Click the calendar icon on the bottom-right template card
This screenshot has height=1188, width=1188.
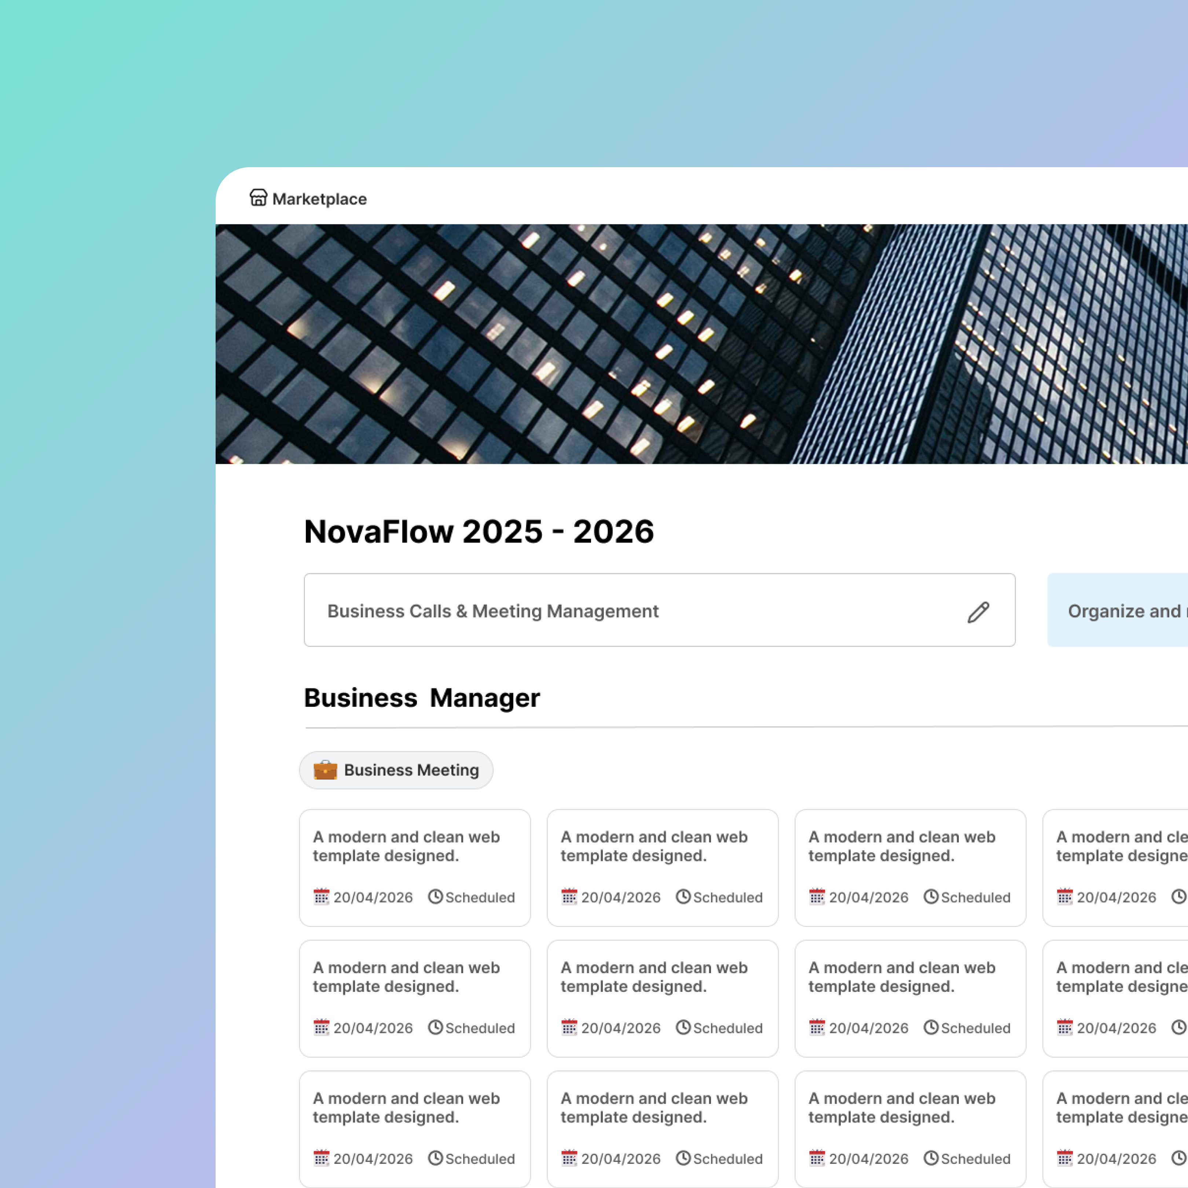1065,1159
